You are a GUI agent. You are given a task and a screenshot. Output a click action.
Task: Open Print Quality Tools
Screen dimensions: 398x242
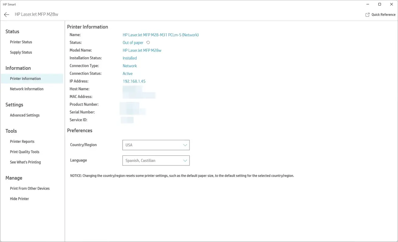click(x=24, y=152)
